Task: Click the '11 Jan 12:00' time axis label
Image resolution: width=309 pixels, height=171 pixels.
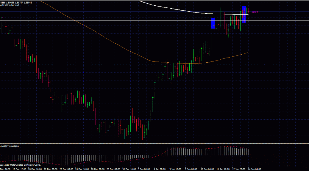Action: 223,169
